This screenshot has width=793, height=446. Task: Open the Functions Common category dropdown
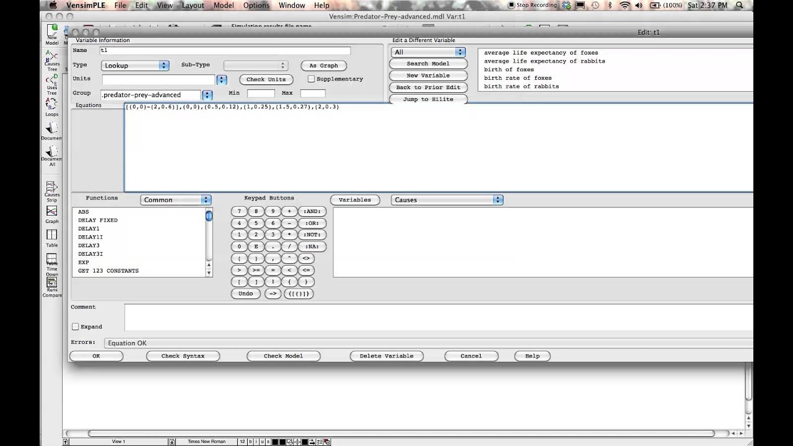176,199
